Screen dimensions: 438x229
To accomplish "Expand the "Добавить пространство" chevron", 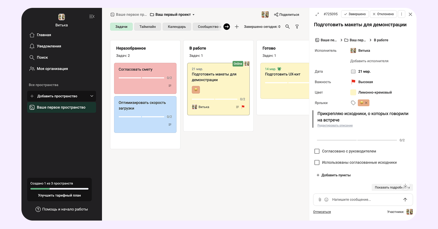I will (92, 96).
